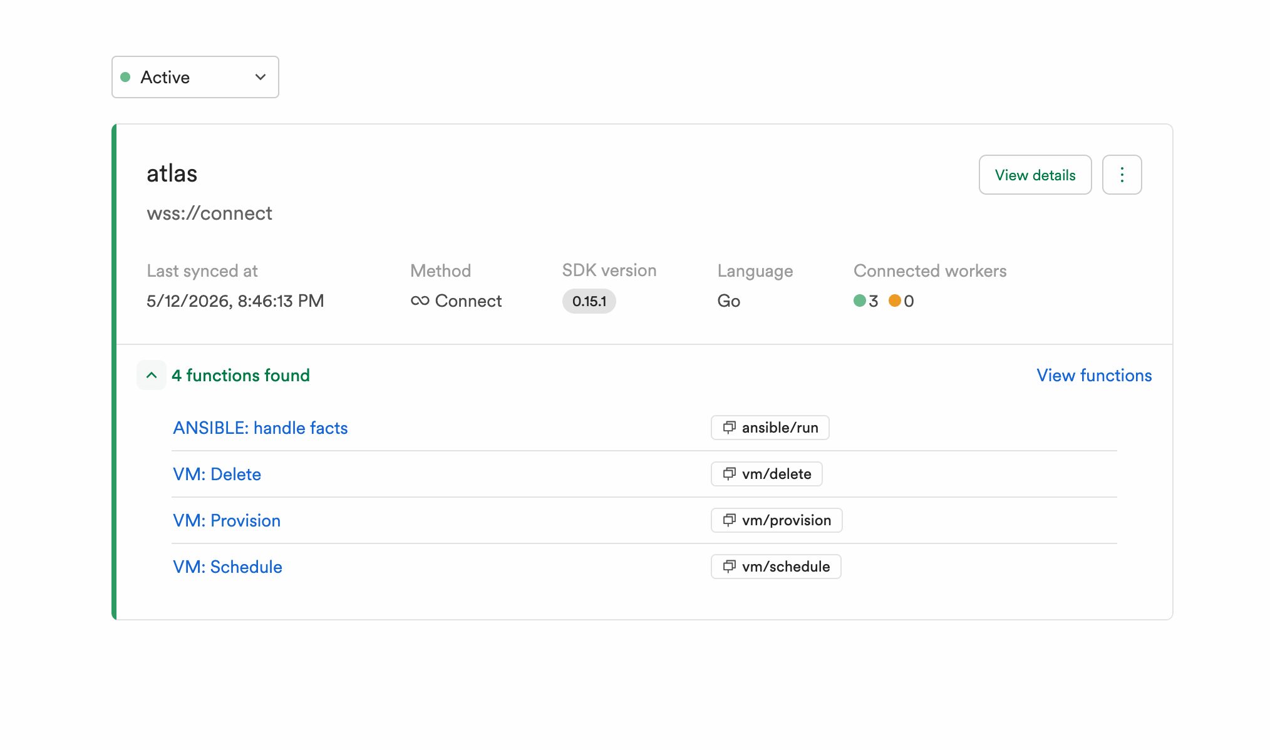Viewport: 1270px width, 750px height.
Task: Click the Connect method infinity icon
Action: (x=420, y=301)
